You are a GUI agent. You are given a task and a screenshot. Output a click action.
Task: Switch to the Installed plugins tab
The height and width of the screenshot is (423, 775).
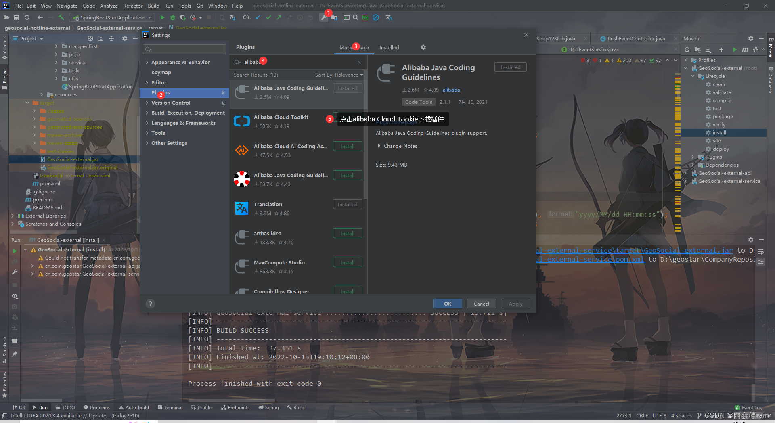click(x=389, y=47)
